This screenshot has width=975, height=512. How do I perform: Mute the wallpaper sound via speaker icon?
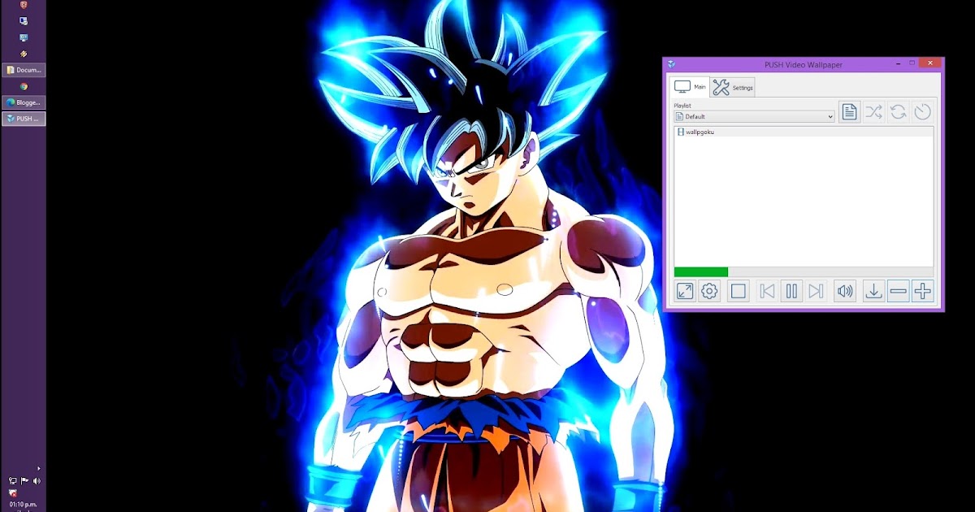coord(845,291)
